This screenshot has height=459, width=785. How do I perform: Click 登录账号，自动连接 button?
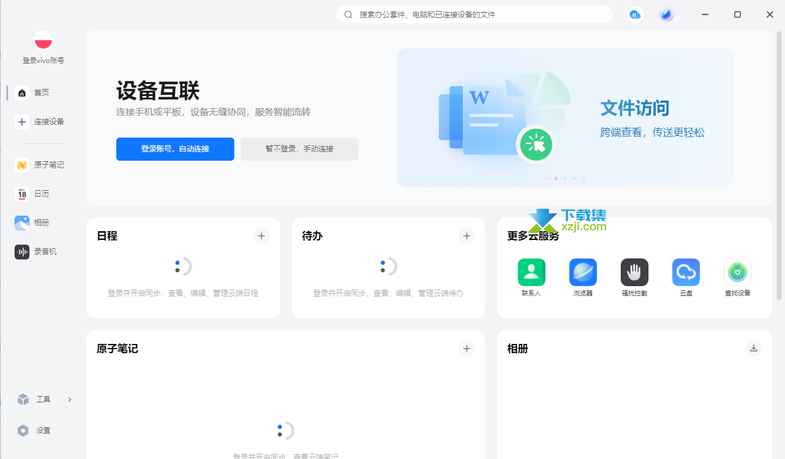tap(175, 149)
